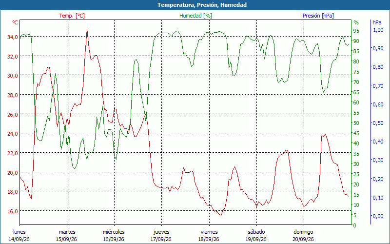Select the 'domingo 20/09/26' date label
The width and height of the screenshot is (390, 244).
303,236
